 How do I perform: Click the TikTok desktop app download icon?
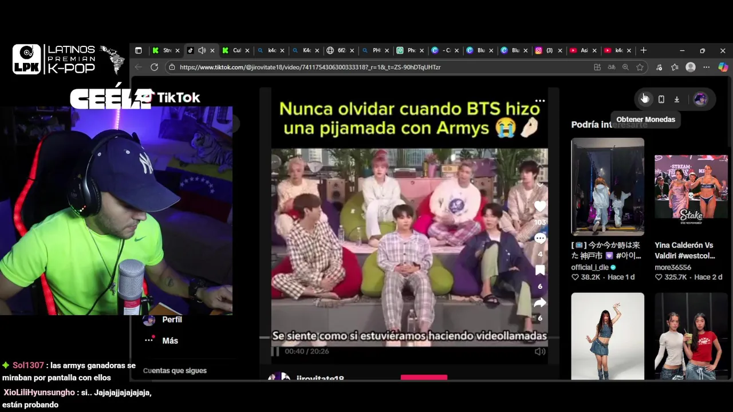click(677, 99)
